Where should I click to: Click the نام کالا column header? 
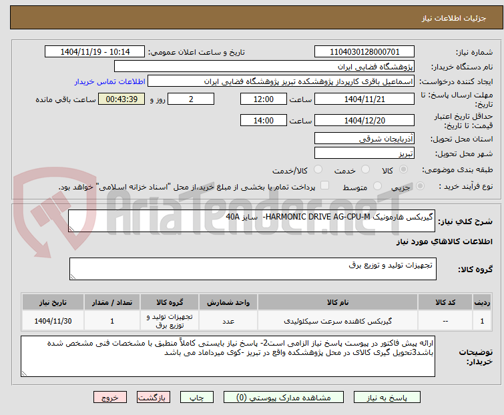338,302
